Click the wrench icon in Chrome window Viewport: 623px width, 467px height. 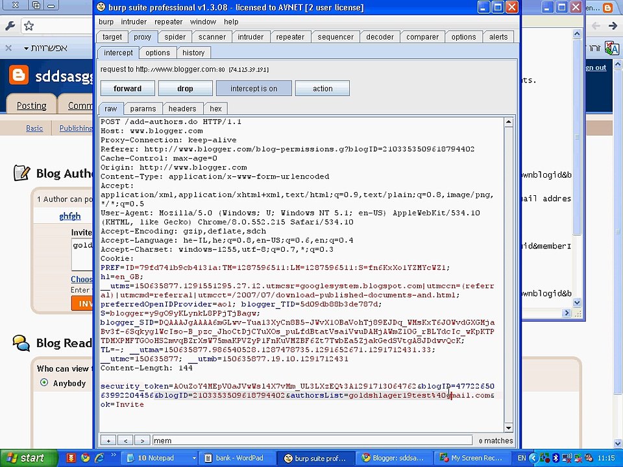[x=10, y=26]
